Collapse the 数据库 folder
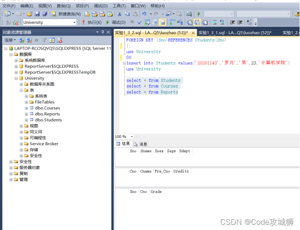The image size is (300, 230). [11, 54]
